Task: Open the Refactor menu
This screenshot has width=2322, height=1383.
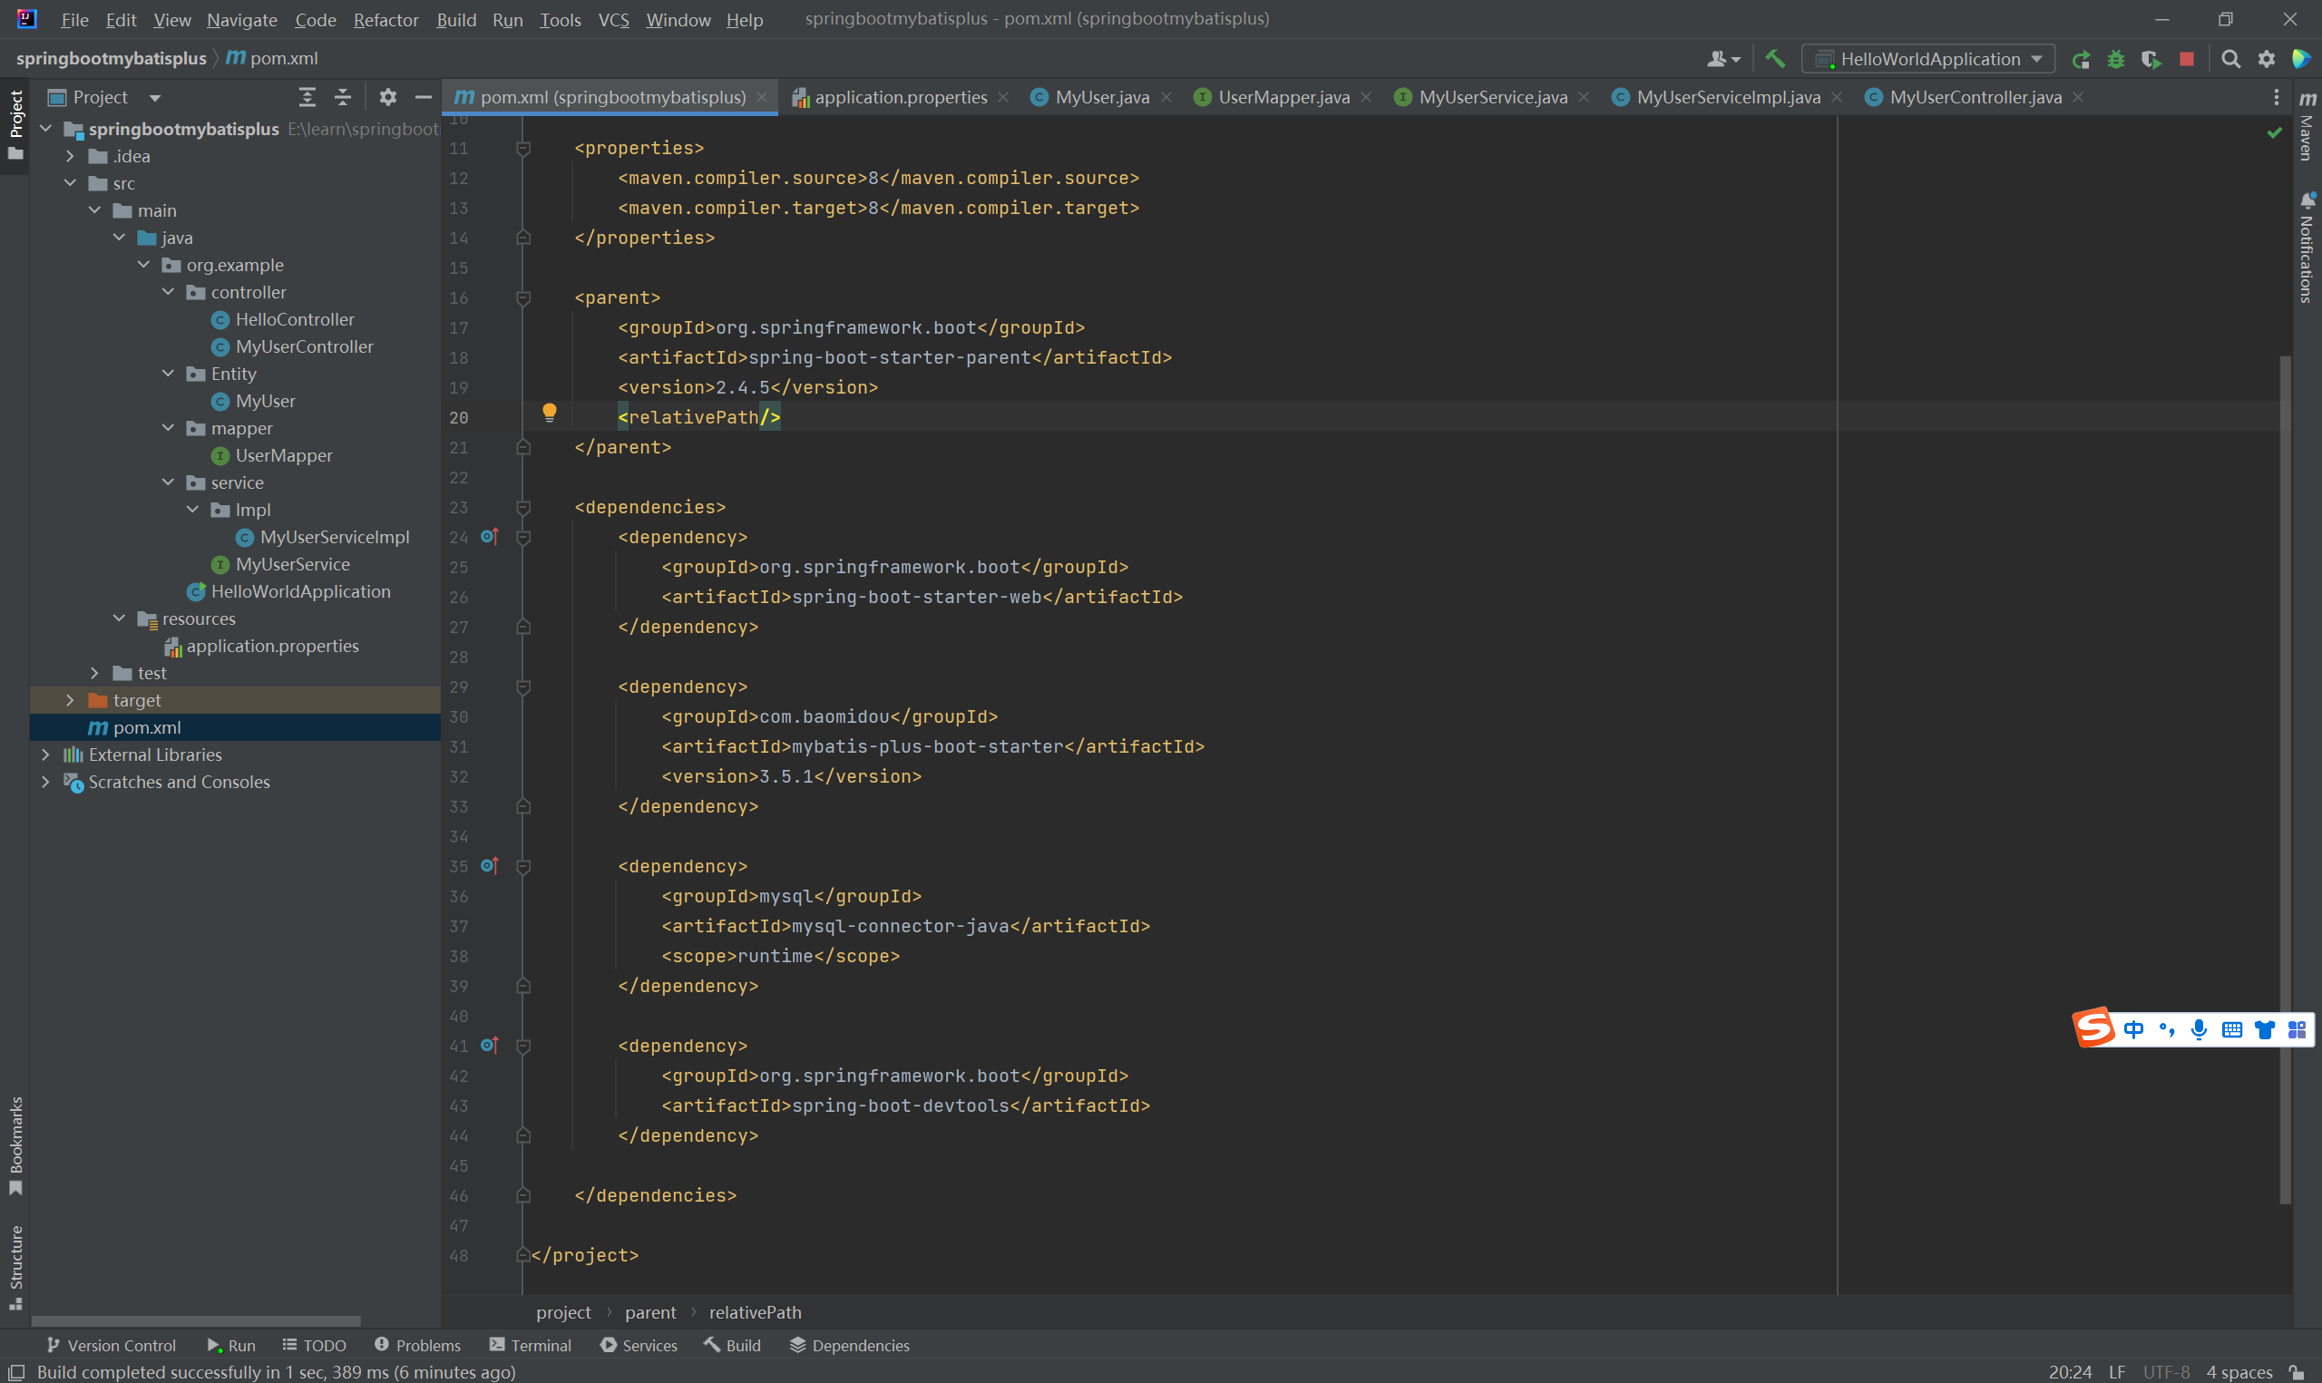Action: click(x=385, y=20)
